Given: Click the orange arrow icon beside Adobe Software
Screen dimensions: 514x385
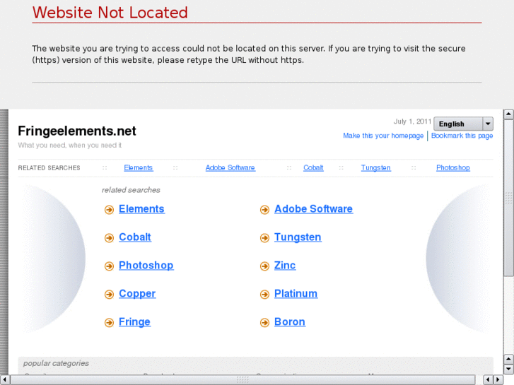Looking at the screenshot, I should [264, 210].
